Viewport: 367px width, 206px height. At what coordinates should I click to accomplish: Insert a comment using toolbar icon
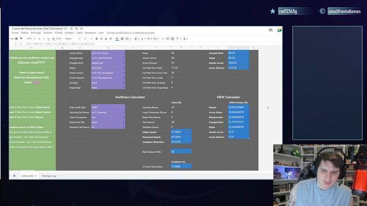168,39
